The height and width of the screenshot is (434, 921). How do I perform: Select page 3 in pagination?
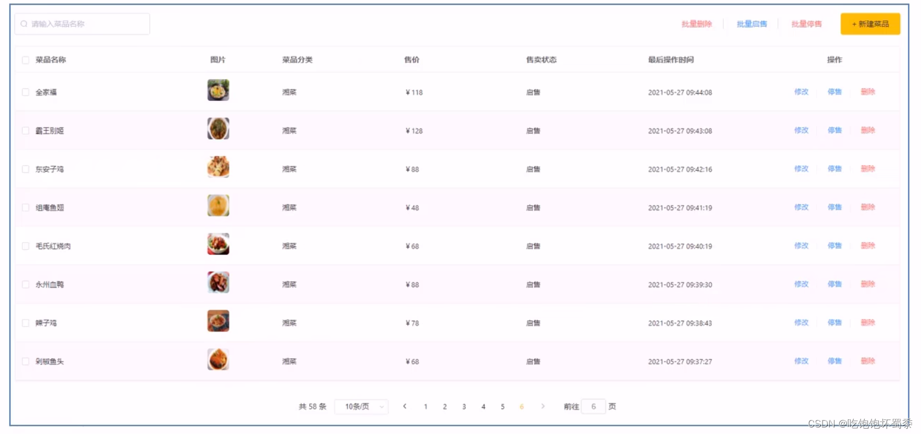(464, 407)
